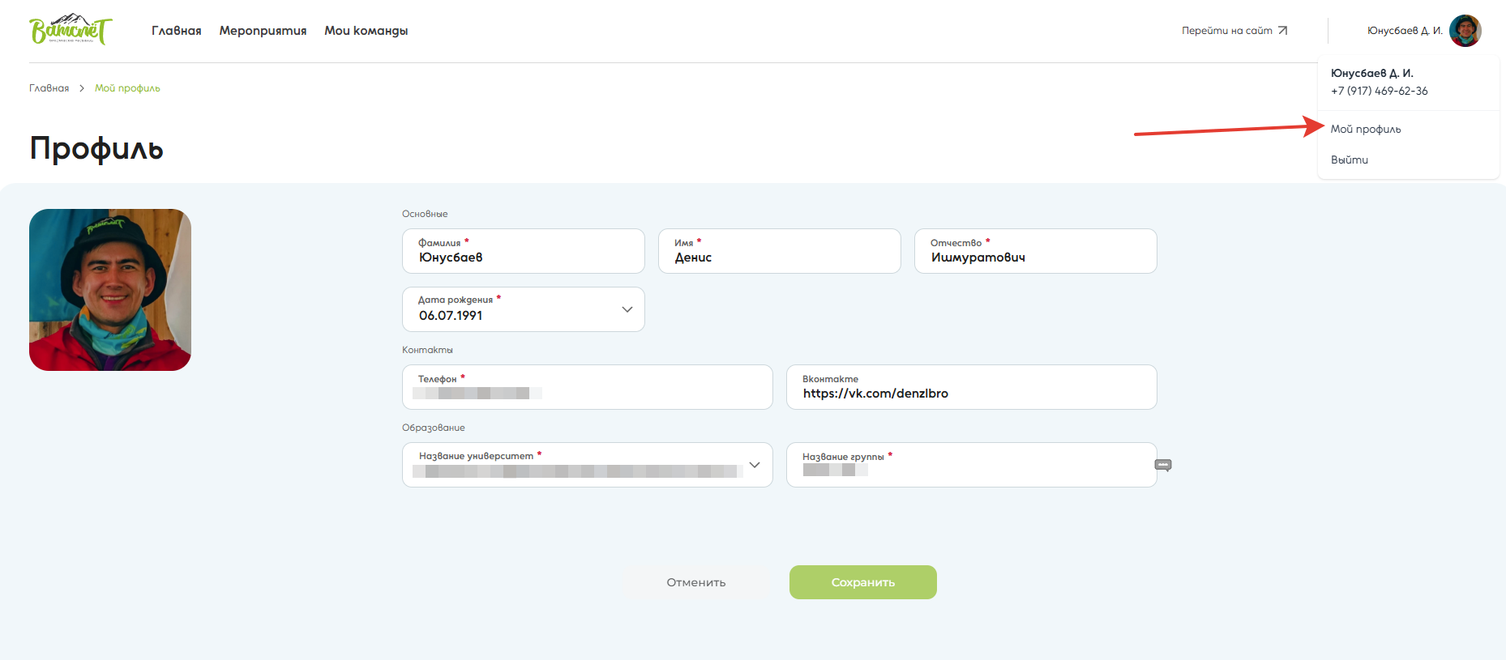1506x660 pixels.
Task: Open the Название университета dropdown
Action: [588, 465]
